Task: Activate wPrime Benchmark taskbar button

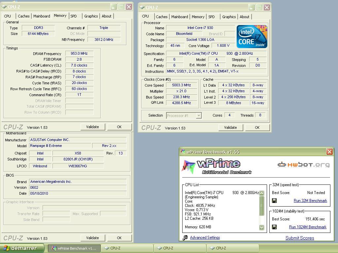Action: click(x=74, y=248)
